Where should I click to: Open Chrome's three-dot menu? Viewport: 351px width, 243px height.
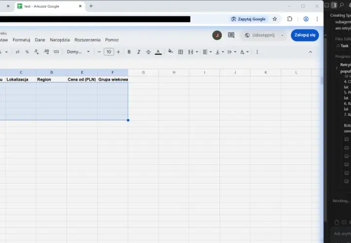(x=317, y=19)
